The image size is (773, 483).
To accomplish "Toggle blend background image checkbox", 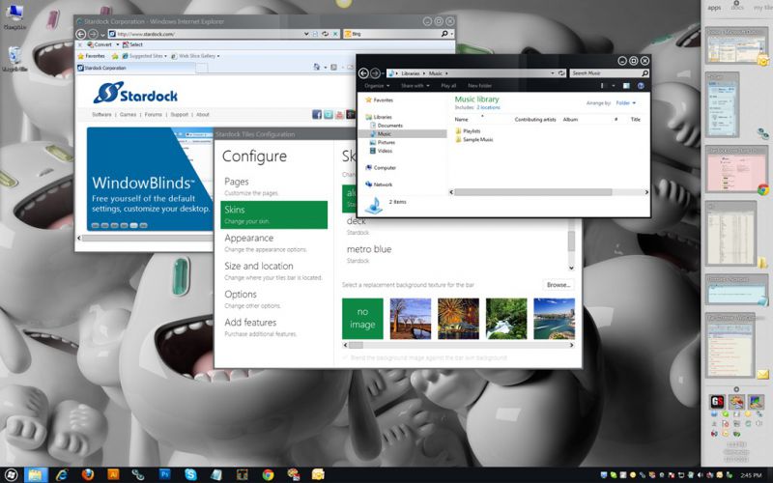I will pos(346,357).
